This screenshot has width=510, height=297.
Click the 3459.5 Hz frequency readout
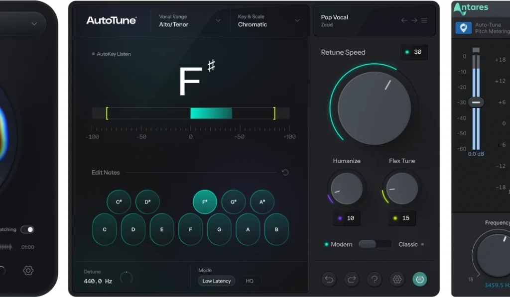pos(497,285)
